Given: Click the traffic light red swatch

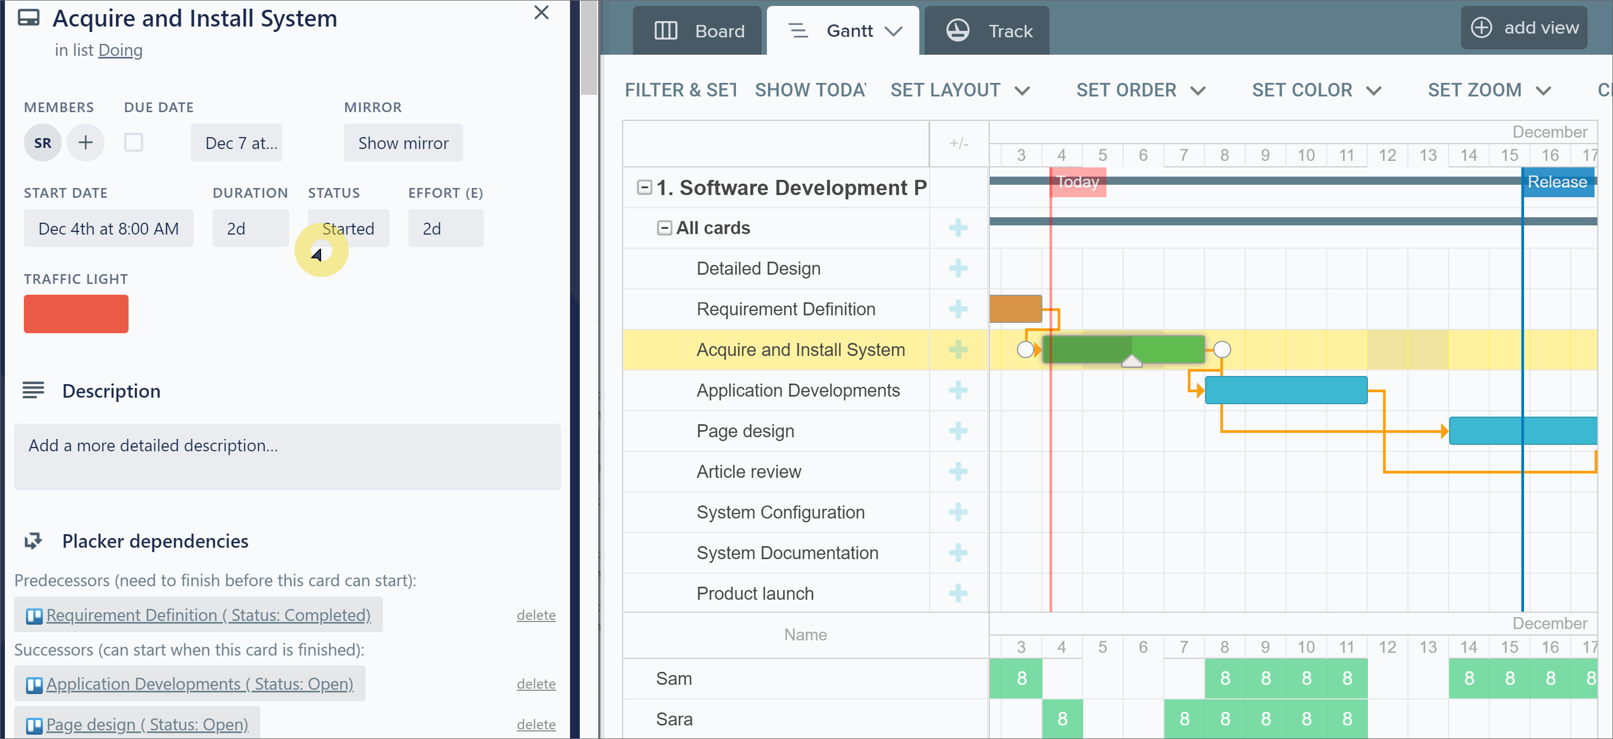Looking at the screenshot, I should click(76, 315).
